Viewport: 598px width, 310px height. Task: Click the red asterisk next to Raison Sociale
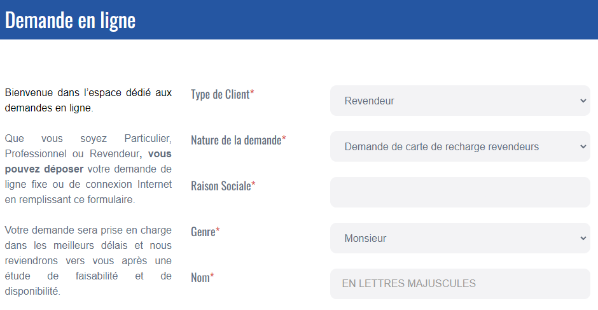[253, 186]
